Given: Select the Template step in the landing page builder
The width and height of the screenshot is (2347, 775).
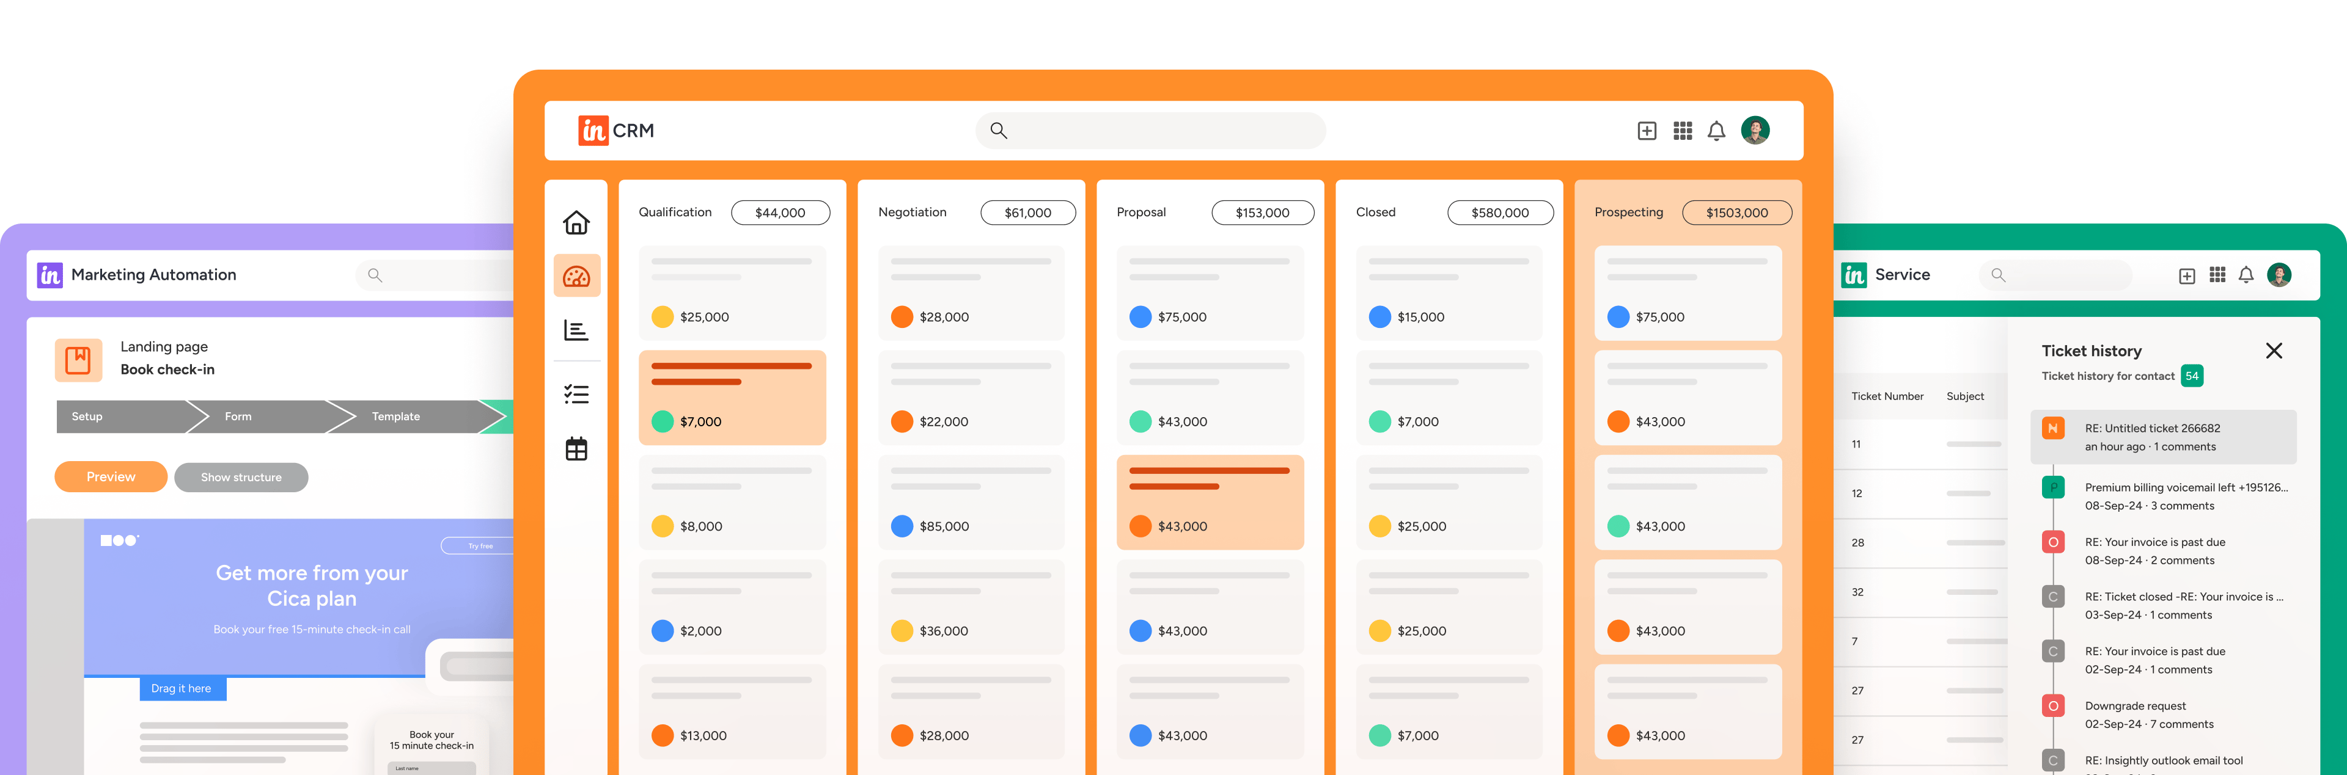Looking at the screenshot, I should coord(395,416).
